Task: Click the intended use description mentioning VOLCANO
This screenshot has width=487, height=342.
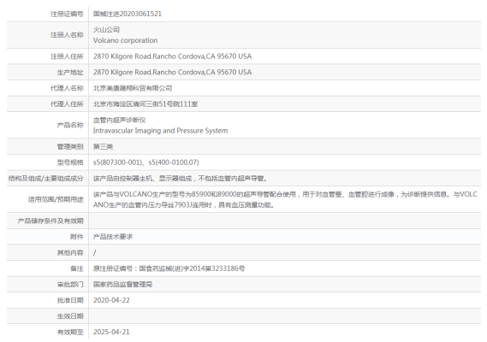Action: coord(285,199)
